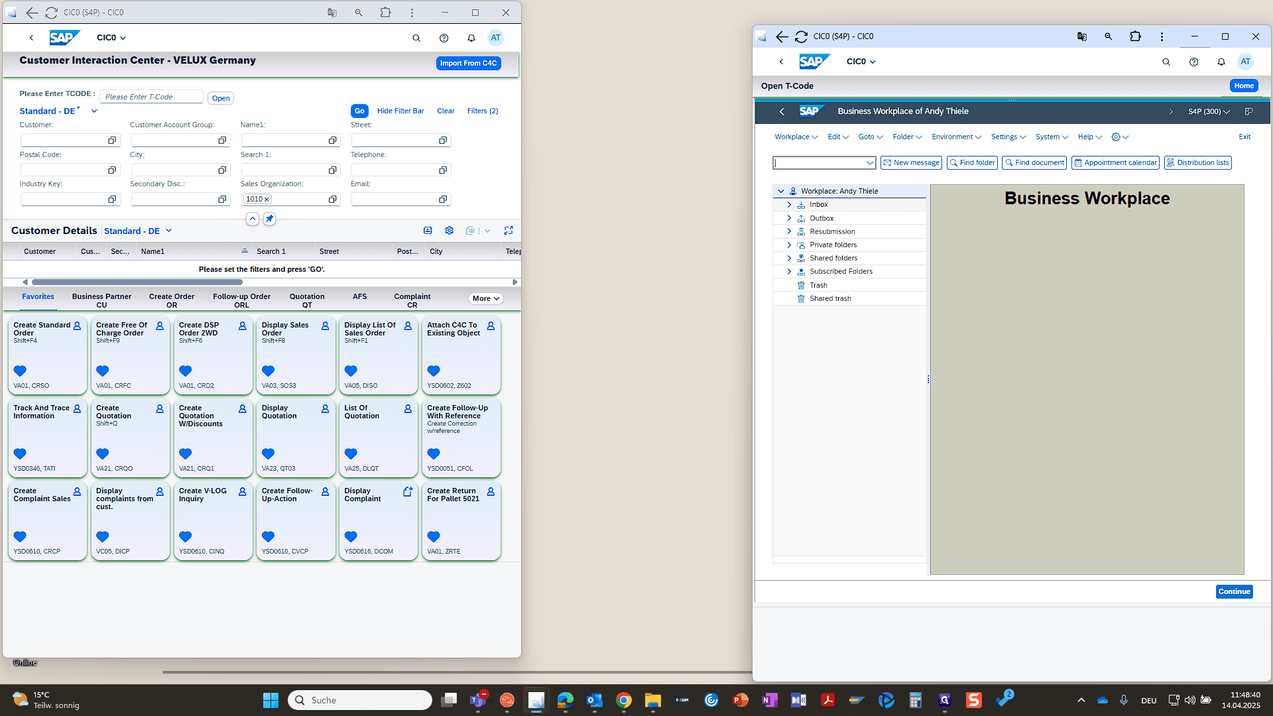Click the Customer Details horizontal scrollbar thumb
The image size is (1273, 716).
click(137, 282)
